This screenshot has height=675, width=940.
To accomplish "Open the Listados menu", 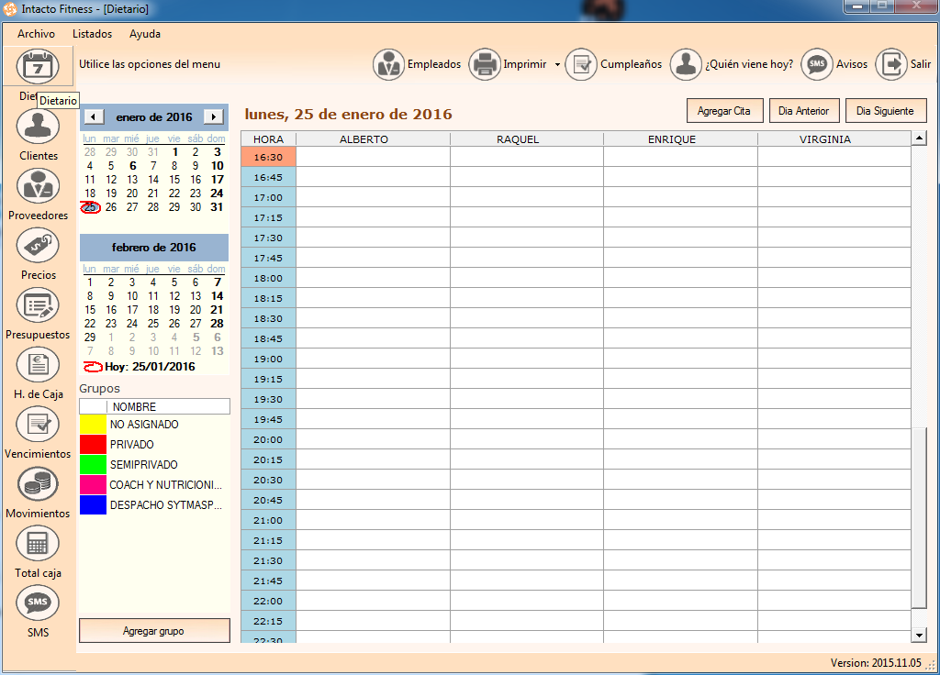I will point(92,34).
